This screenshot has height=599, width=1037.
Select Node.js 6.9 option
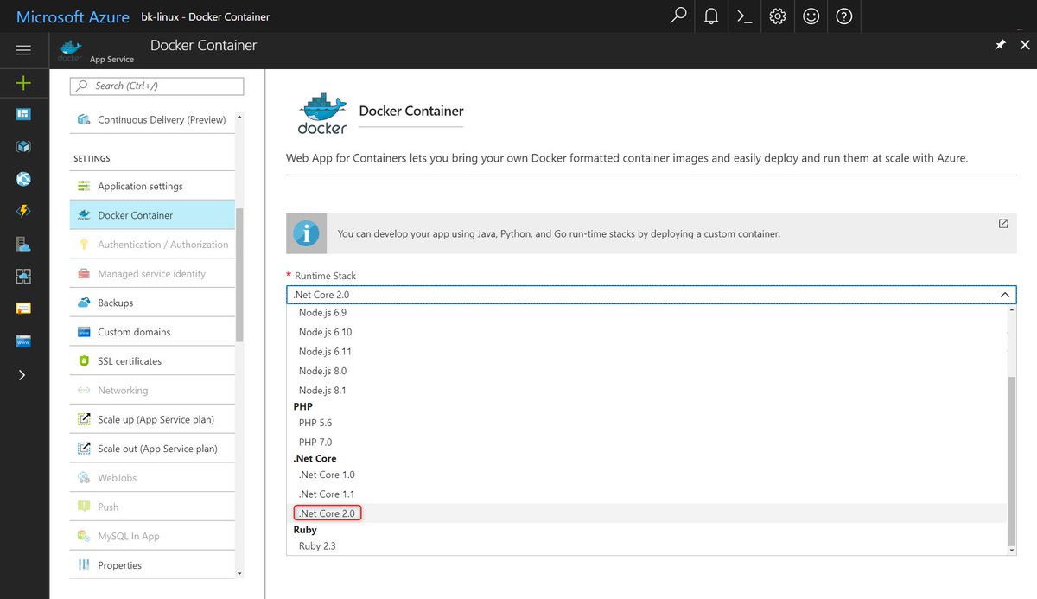click(646, 313)
